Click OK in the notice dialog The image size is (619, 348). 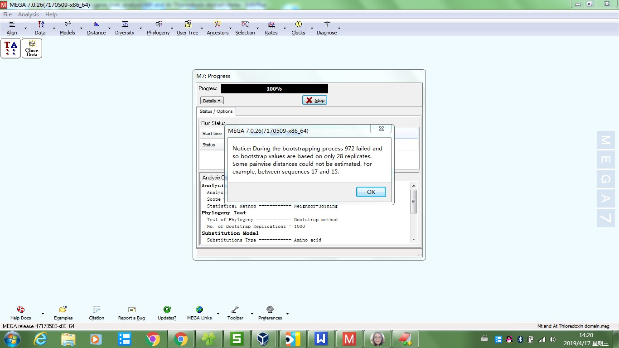[371, 192]
